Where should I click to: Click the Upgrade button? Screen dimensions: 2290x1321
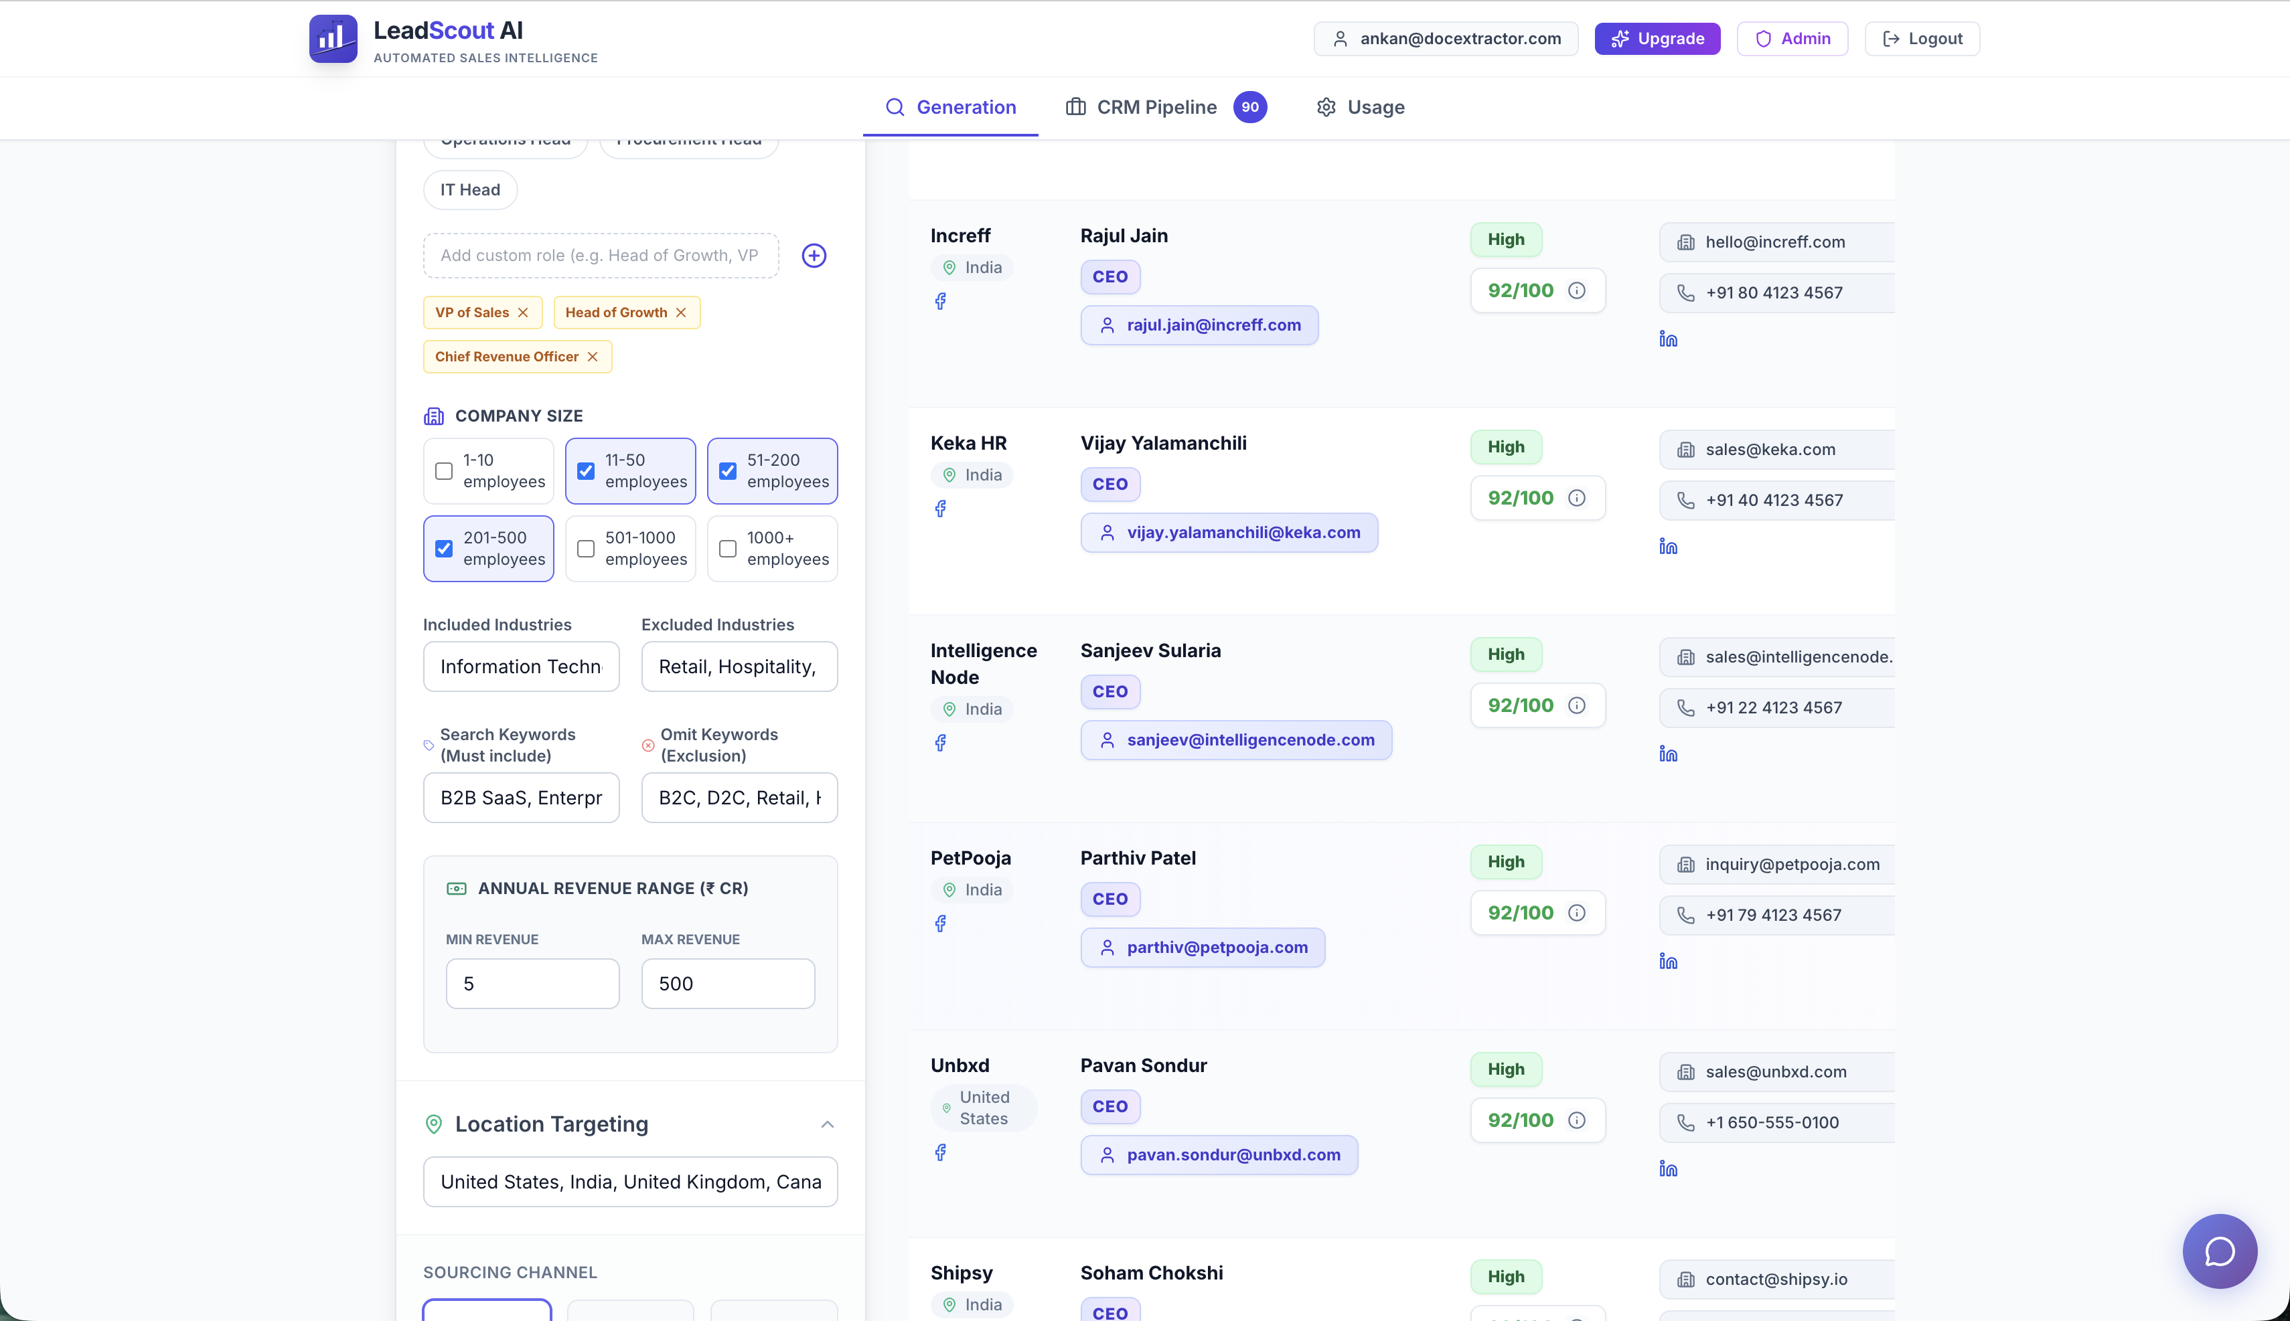coord(1657,38)
